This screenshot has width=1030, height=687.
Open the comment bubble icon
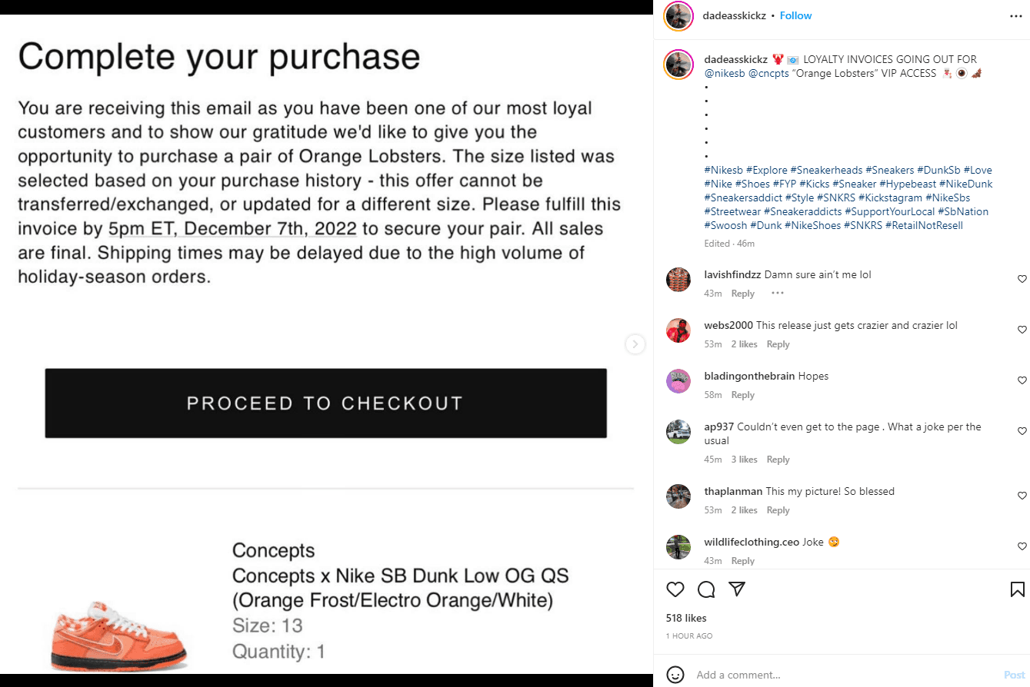pos(706,589)
